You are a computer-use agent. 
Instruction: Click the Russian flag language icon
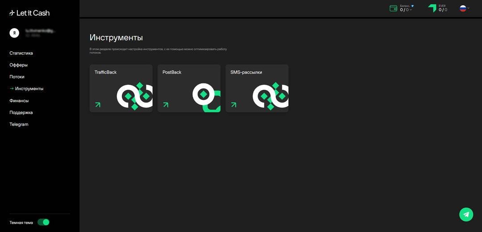[463, 8]
